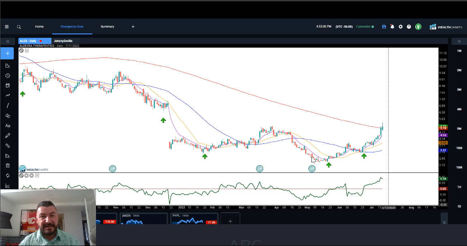Click the 0.34 green indicator value label

[x=443, y=179]
